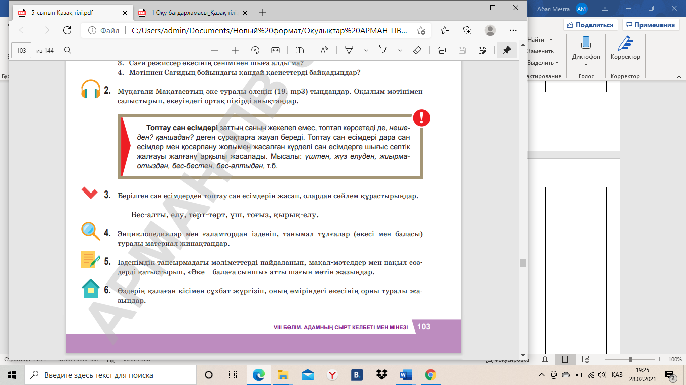Close the '1 Оқу бағдарламасы' tab
686x385 pixels.
tap(246, 13)
